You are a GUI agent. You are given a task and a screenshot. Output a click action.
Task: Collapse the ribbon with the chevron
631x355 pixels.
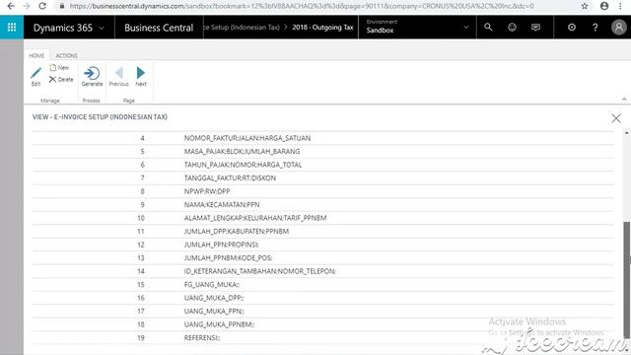tap(624, 99)
